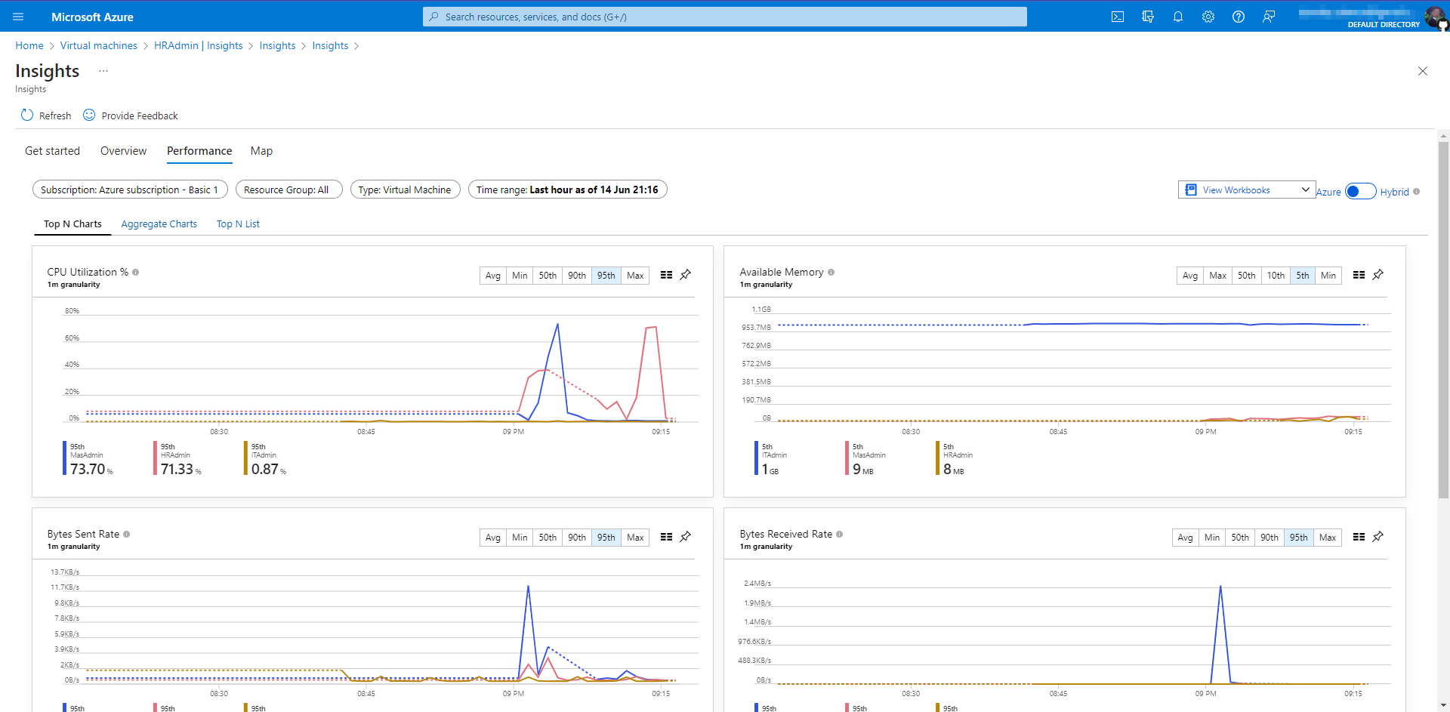The image size is (1450, 712).
Task: Open the top bar feedback icon
Action: pos(1269,17)
